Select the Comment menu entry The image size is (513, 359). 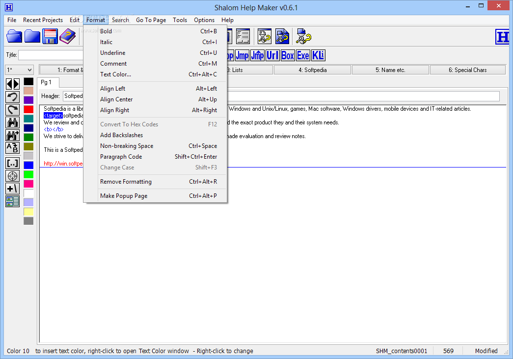[x=156, y=63]
